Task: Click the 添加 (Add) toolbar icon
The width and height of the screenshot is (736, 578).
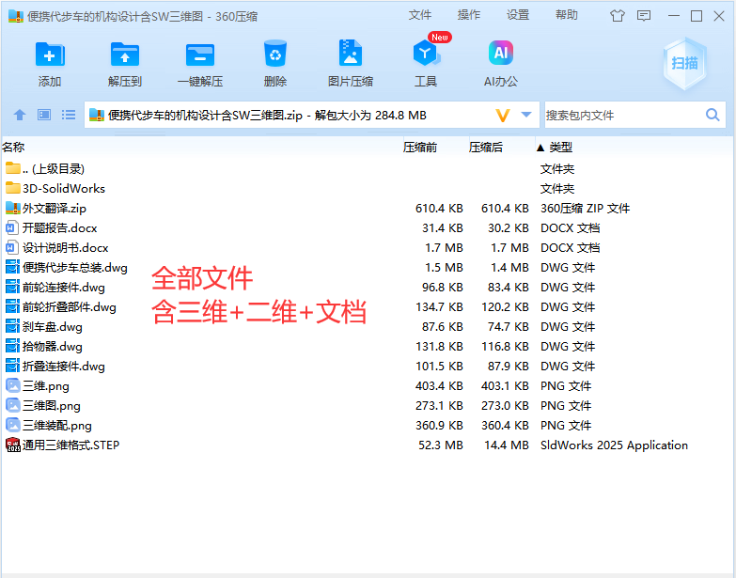Action: tap(50, 55)
